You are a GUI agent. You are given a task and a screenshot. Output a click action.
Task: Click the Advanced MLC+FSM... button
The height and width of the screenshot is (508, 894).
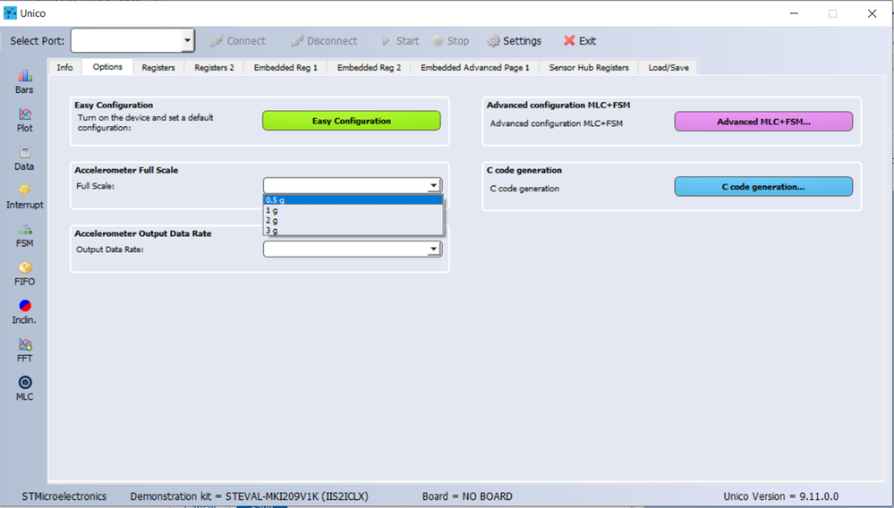pos(763,122)
